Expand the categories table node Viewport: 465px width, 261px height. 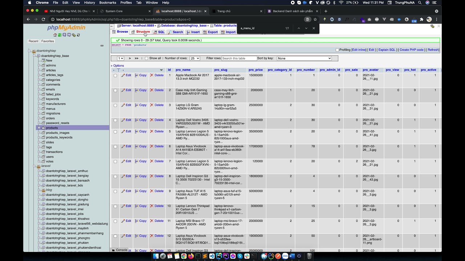(x=39, y=80)
